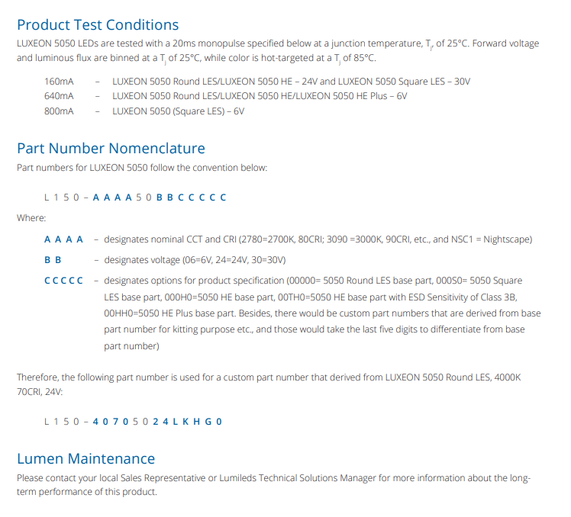Screen dimensions: 571x517
Task: Click the Lumen Maintenance heading
Action: (x=85, y=458)
